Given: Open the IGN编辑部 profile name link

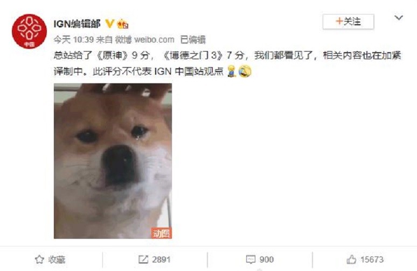Looking at the screenshot, I should [77, 24].
